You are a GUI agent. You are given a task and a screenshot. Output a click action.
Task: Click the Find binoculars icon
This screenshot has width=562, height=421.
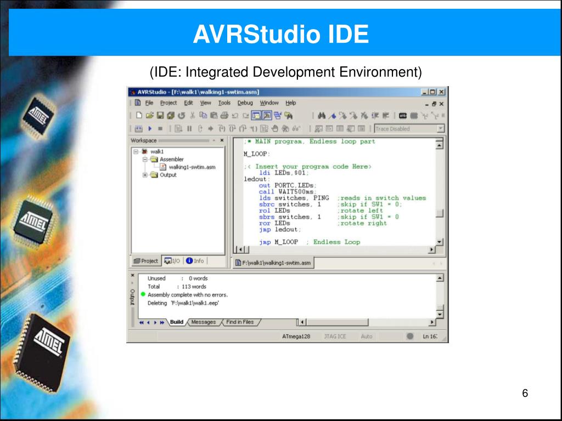[322, 115]
